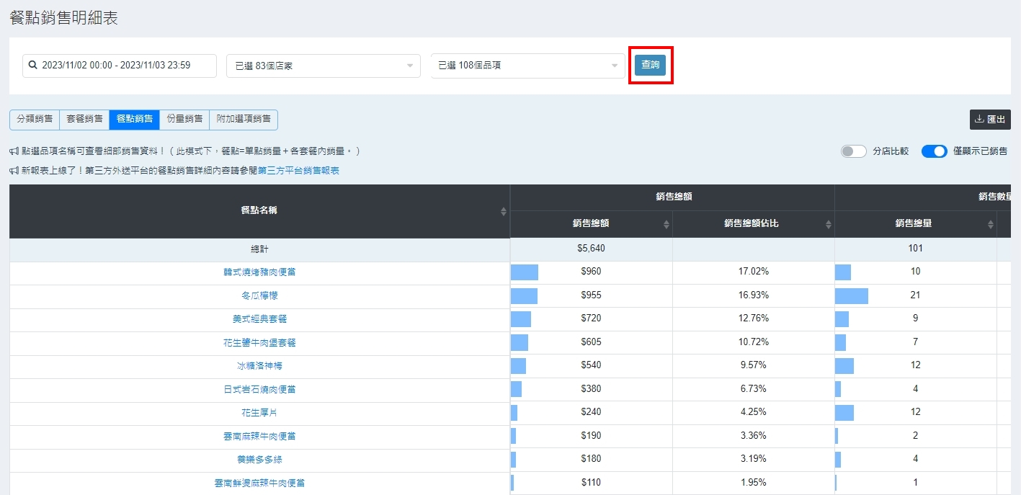This screenshot has height=495, width=1021.
Task: Sort by 銷售總量 column sort icon
Action: pyautogui.click(x=991, y=224)
